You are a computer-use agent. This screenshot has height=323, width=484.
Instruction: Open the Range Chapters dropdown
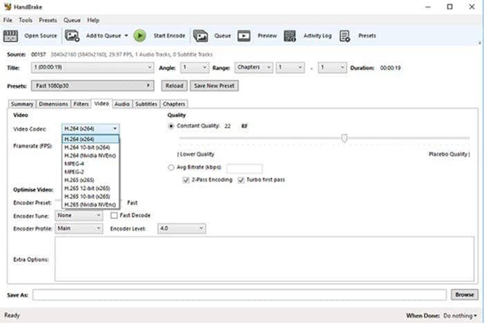click(254, 68)
